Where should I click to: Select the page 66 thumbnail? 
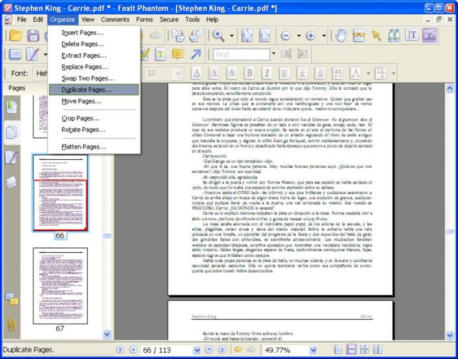(x=60, y=193)
